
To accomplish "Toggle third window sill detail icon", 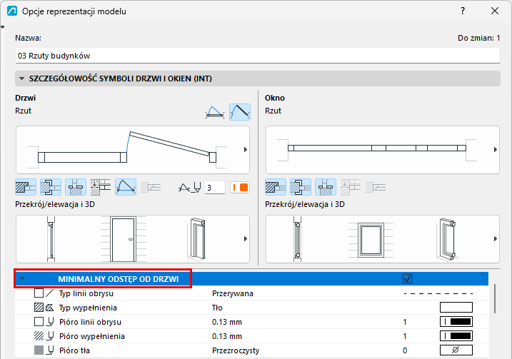I will coord(326,187).
